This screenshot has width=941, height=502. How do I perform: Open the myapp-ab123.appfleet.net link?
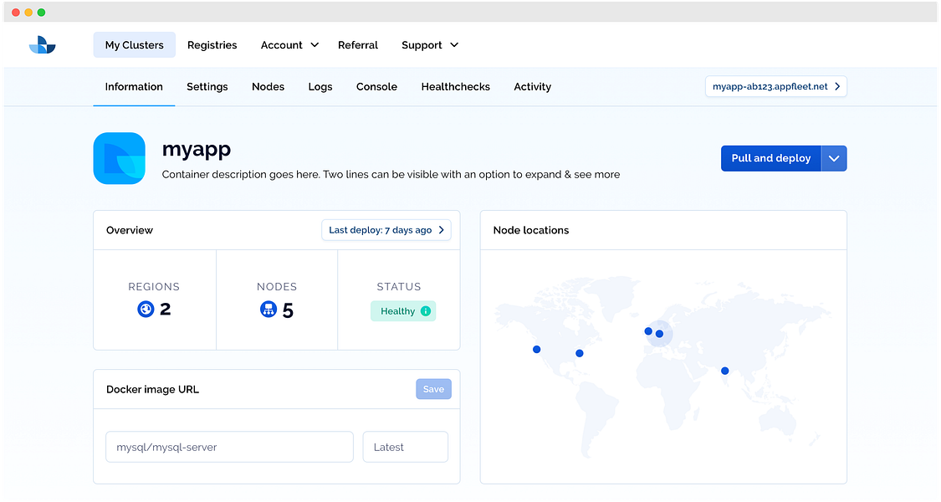(776, 86)
